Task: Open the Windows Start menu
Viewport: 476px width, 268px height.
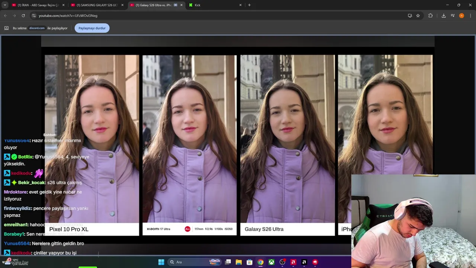Action: tap(161, 262)
